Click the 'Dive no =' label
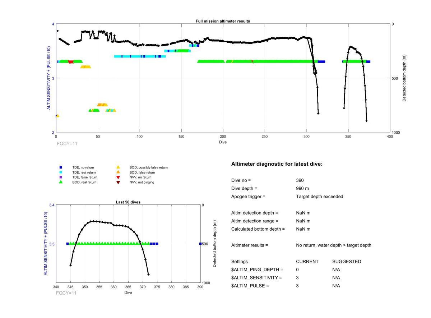The image size is (431, 318). pos(241,180)
